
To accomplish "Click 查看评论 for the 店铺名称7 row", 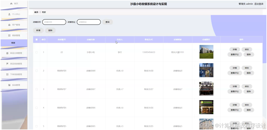I will pyautogui.click(x=235, y=91).
